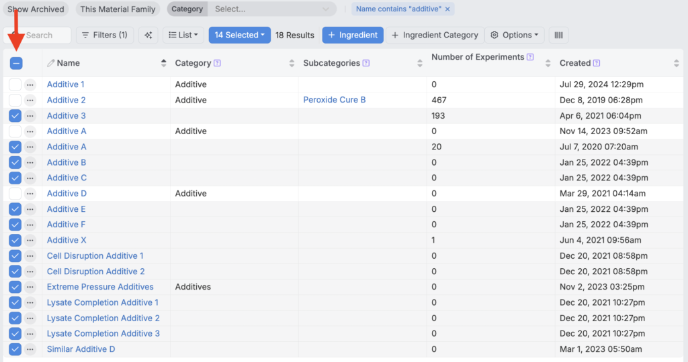Viewport: 688px width, 362px height.
Task: Open the Options dropdown menu
Action: tap(514, 35)
